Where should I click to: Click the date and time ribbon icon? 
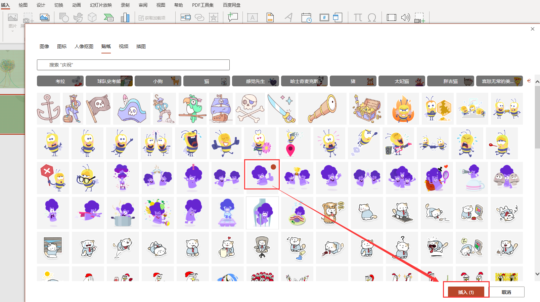[x=306, y=17]
